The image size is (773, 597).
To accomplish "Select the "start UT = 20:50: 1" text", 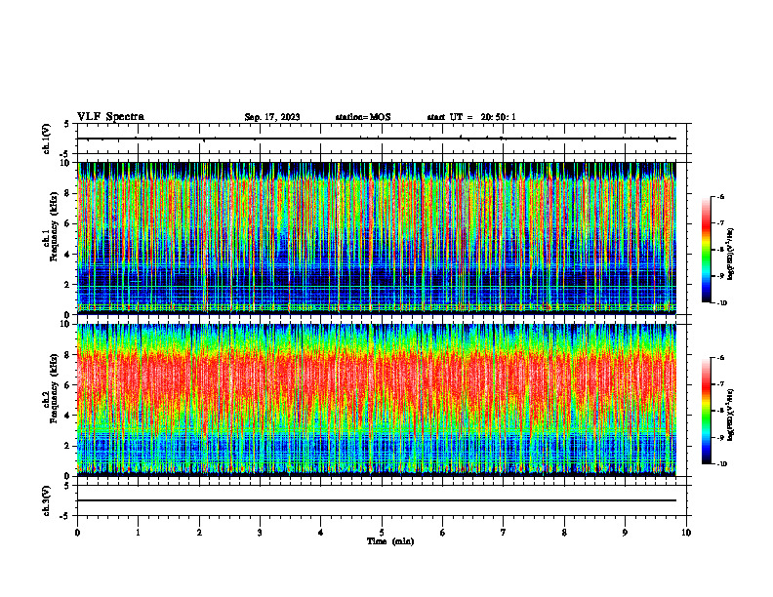I will tap(471, 117).
